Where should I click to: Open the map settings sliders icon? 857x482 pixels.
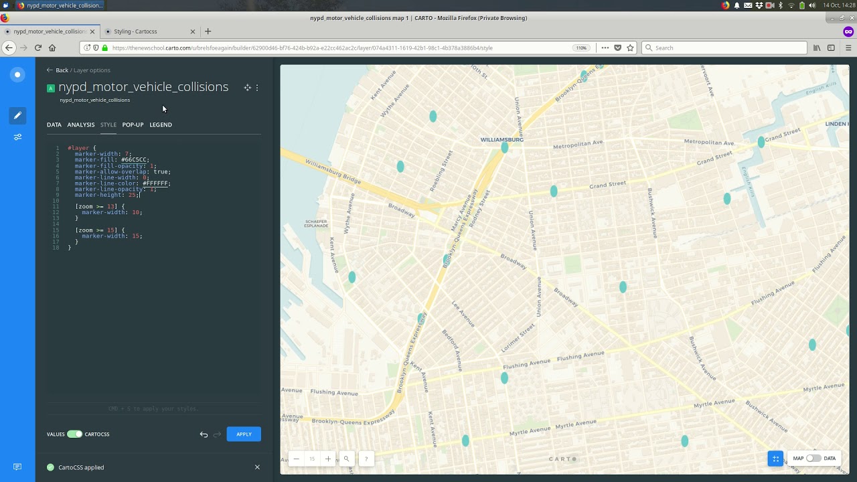pos(18,137)
